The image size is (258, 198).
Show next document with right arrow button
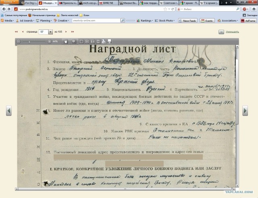tap(245, 111)
